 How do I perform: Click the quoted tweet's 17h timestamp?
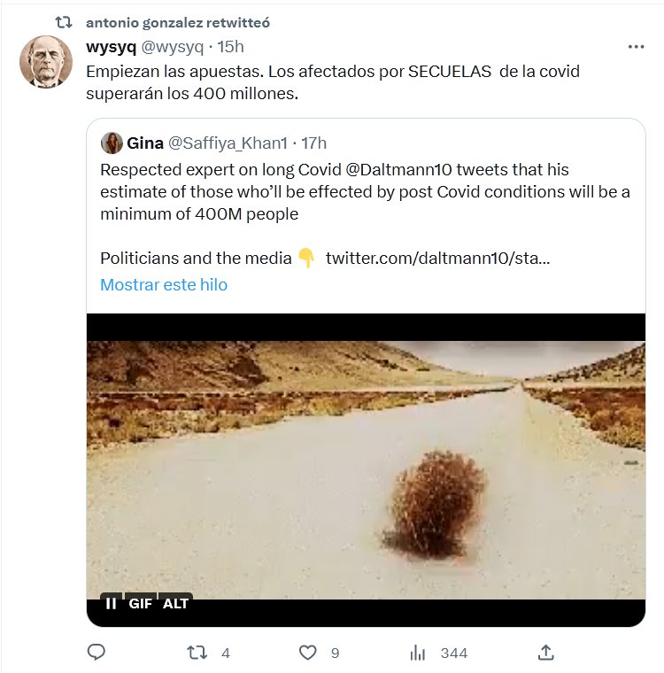pos(314,143)
